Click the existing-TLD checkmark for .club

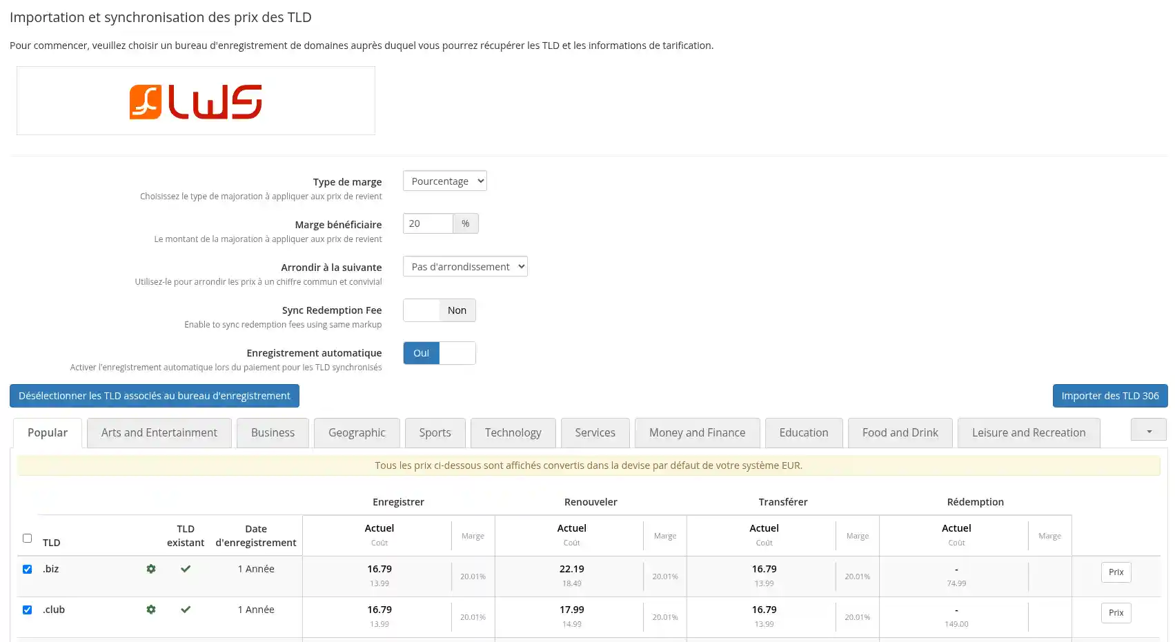point(186,610)
